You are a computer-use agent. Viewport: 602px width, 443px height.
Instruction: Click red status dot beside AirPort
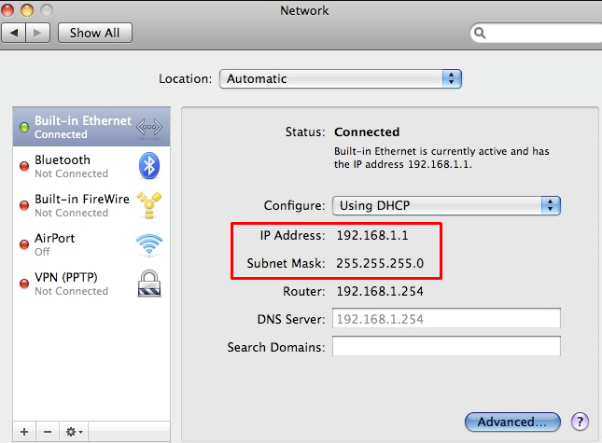point(24,244)
